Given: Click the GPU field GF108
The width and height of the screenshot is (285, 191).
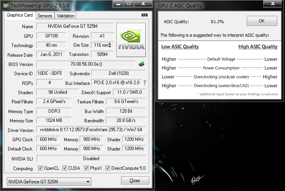Looking at the screenshot, I should point(51,36).
